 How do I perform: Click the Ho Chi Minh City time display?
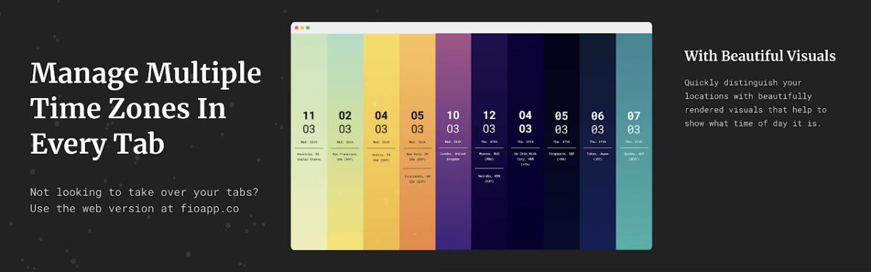[x=526, y=123]
